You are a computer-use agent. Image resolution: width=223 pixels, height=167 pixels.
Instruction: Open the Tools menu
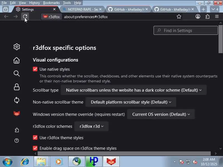coord(67,3)
